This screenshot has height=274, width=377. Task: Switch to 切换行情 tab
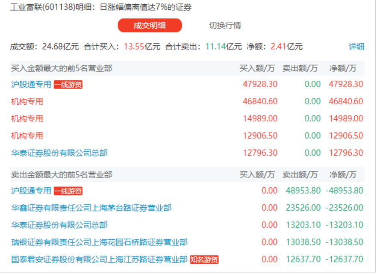click(225, 25)
